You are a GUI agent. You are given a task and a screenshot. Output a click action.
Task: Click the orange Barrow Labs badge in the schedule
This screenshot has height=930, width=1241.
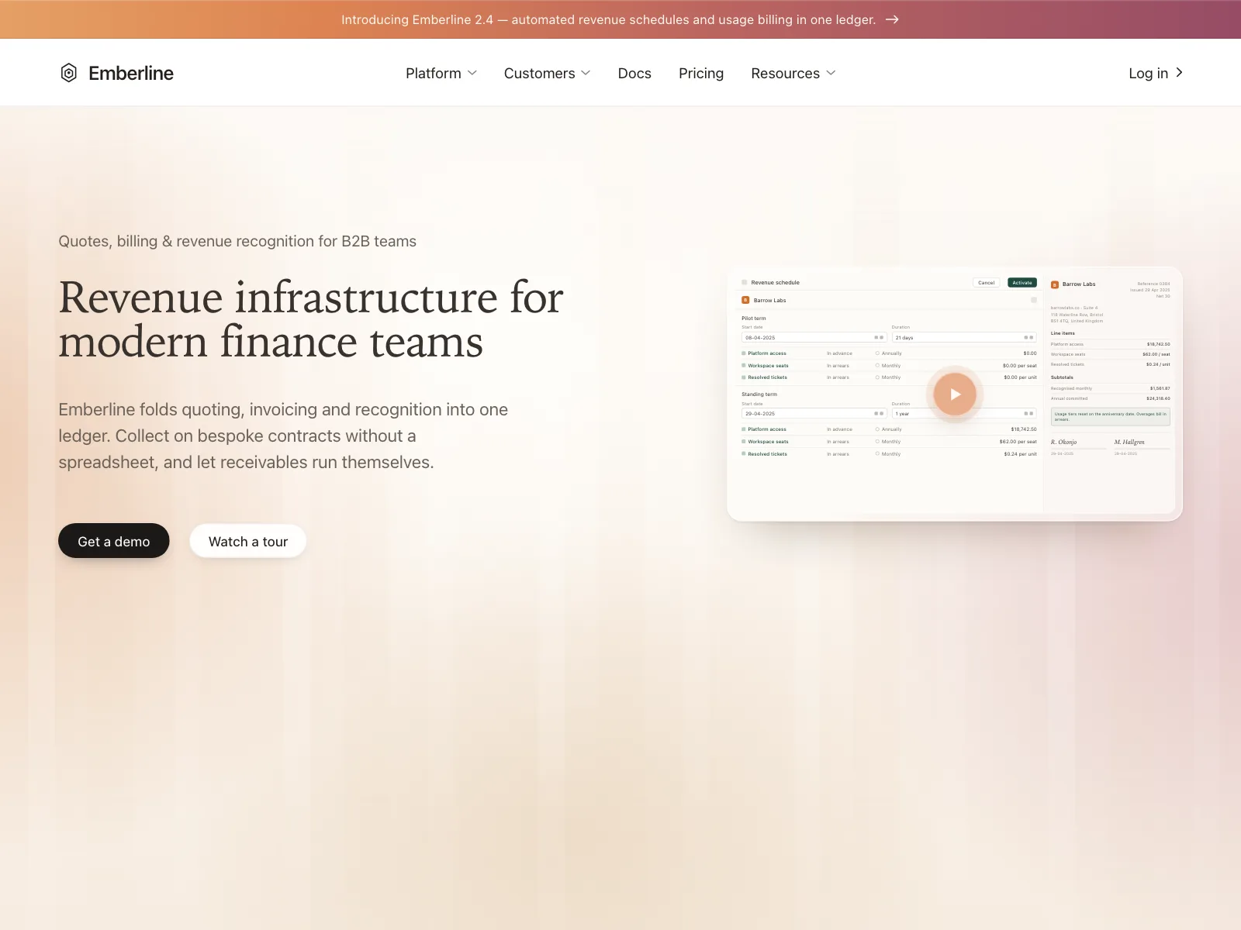(745, 300)
